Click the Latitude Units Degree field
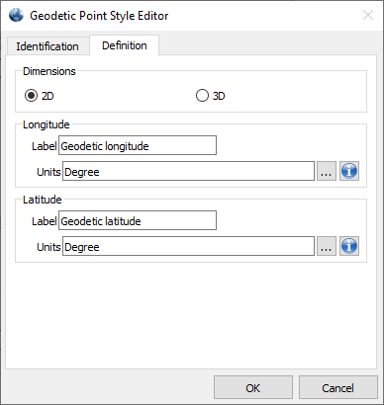 188,246
